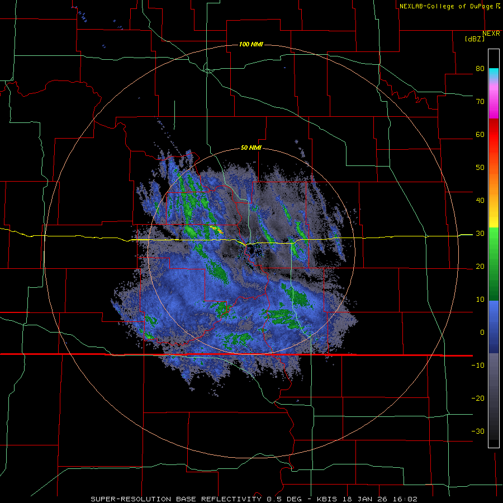This screenshot has height=503, width=503.
Task: Click the -30 dBZ value on the legend
Action: tap(478, 432)
